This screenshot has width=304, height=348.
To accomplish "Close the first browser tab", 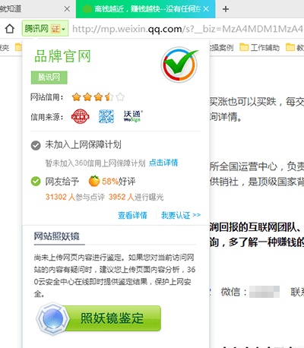I will pos(67,9).
